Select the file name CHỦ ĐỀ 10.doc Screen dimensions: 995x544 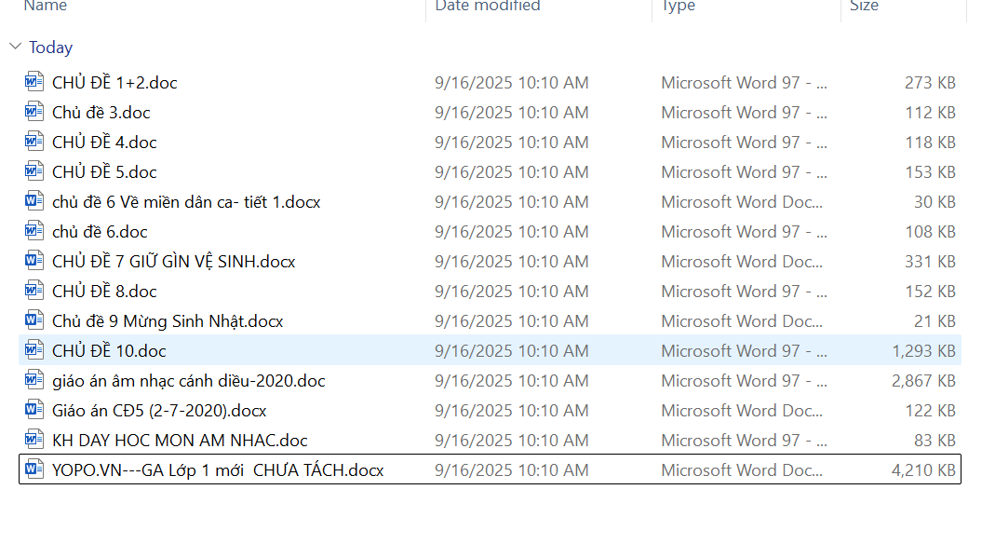tap(109, 350)
